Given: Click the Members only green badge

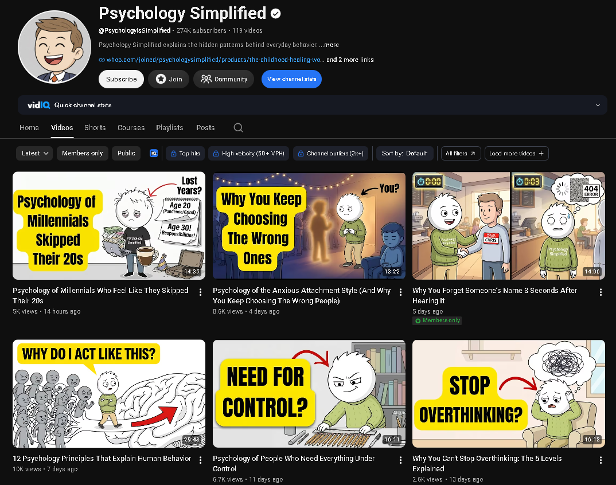Looking at the screenshot, I should point(437,320).
